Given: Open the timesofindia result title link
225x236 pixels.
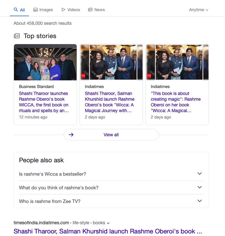Looking at the screenshot, I should pos(108,231).
